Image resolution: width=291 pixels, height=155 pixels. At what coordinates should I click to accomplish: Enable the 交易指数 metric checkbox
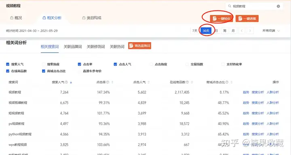[x=187, y=64]
